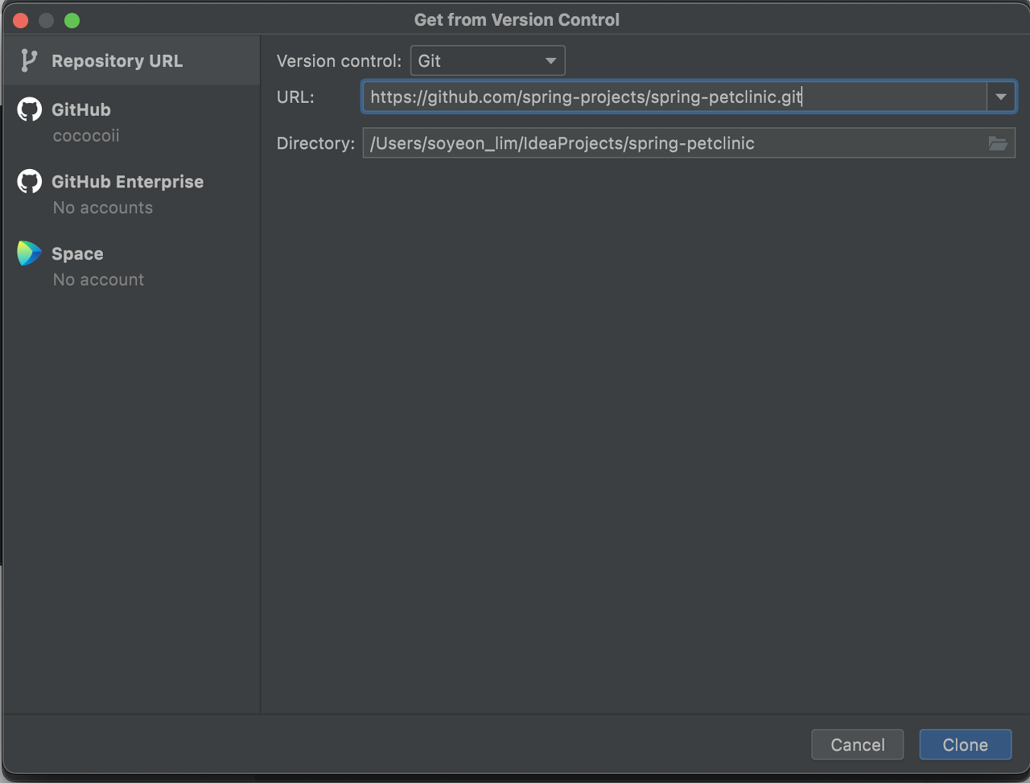1030x783 pixels.
Task: Click the green zoom window button
Action: tap(72, 20)
